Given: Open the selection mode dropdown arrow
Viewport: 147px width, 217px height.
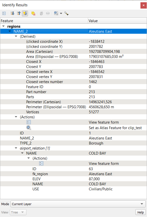Looking at the screenshot, I should click(61, 13).
